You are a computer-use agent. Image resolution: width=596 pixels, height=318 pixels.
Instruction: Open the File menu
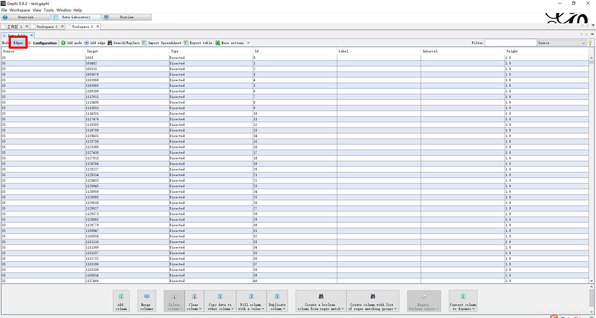(4, 10)
